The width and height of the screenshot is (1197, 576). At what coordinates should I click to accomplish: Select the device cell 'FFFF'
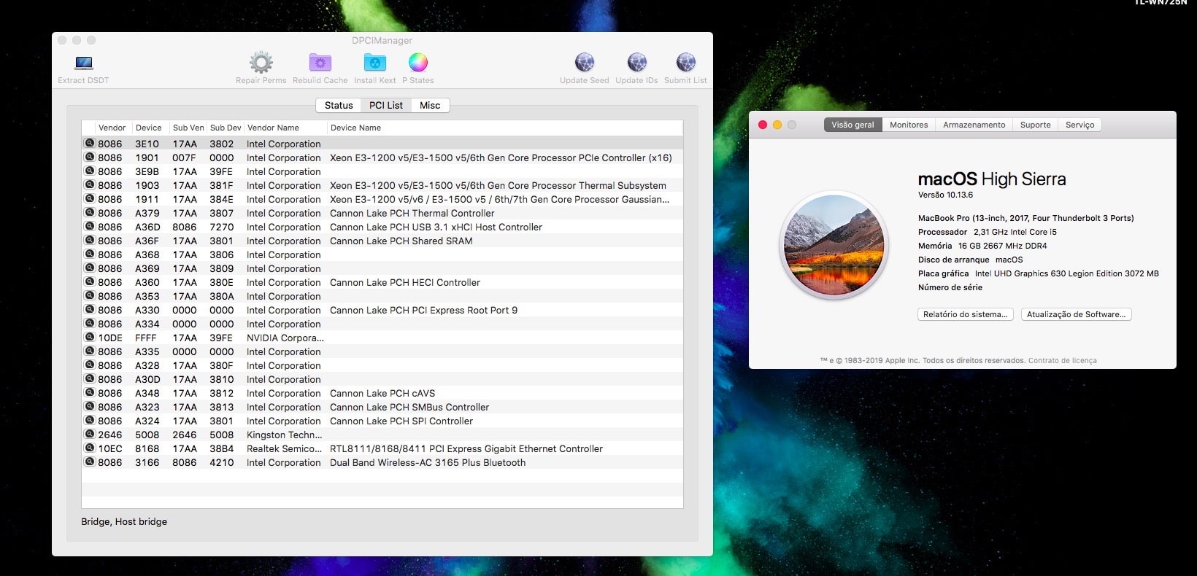(146, 338)
